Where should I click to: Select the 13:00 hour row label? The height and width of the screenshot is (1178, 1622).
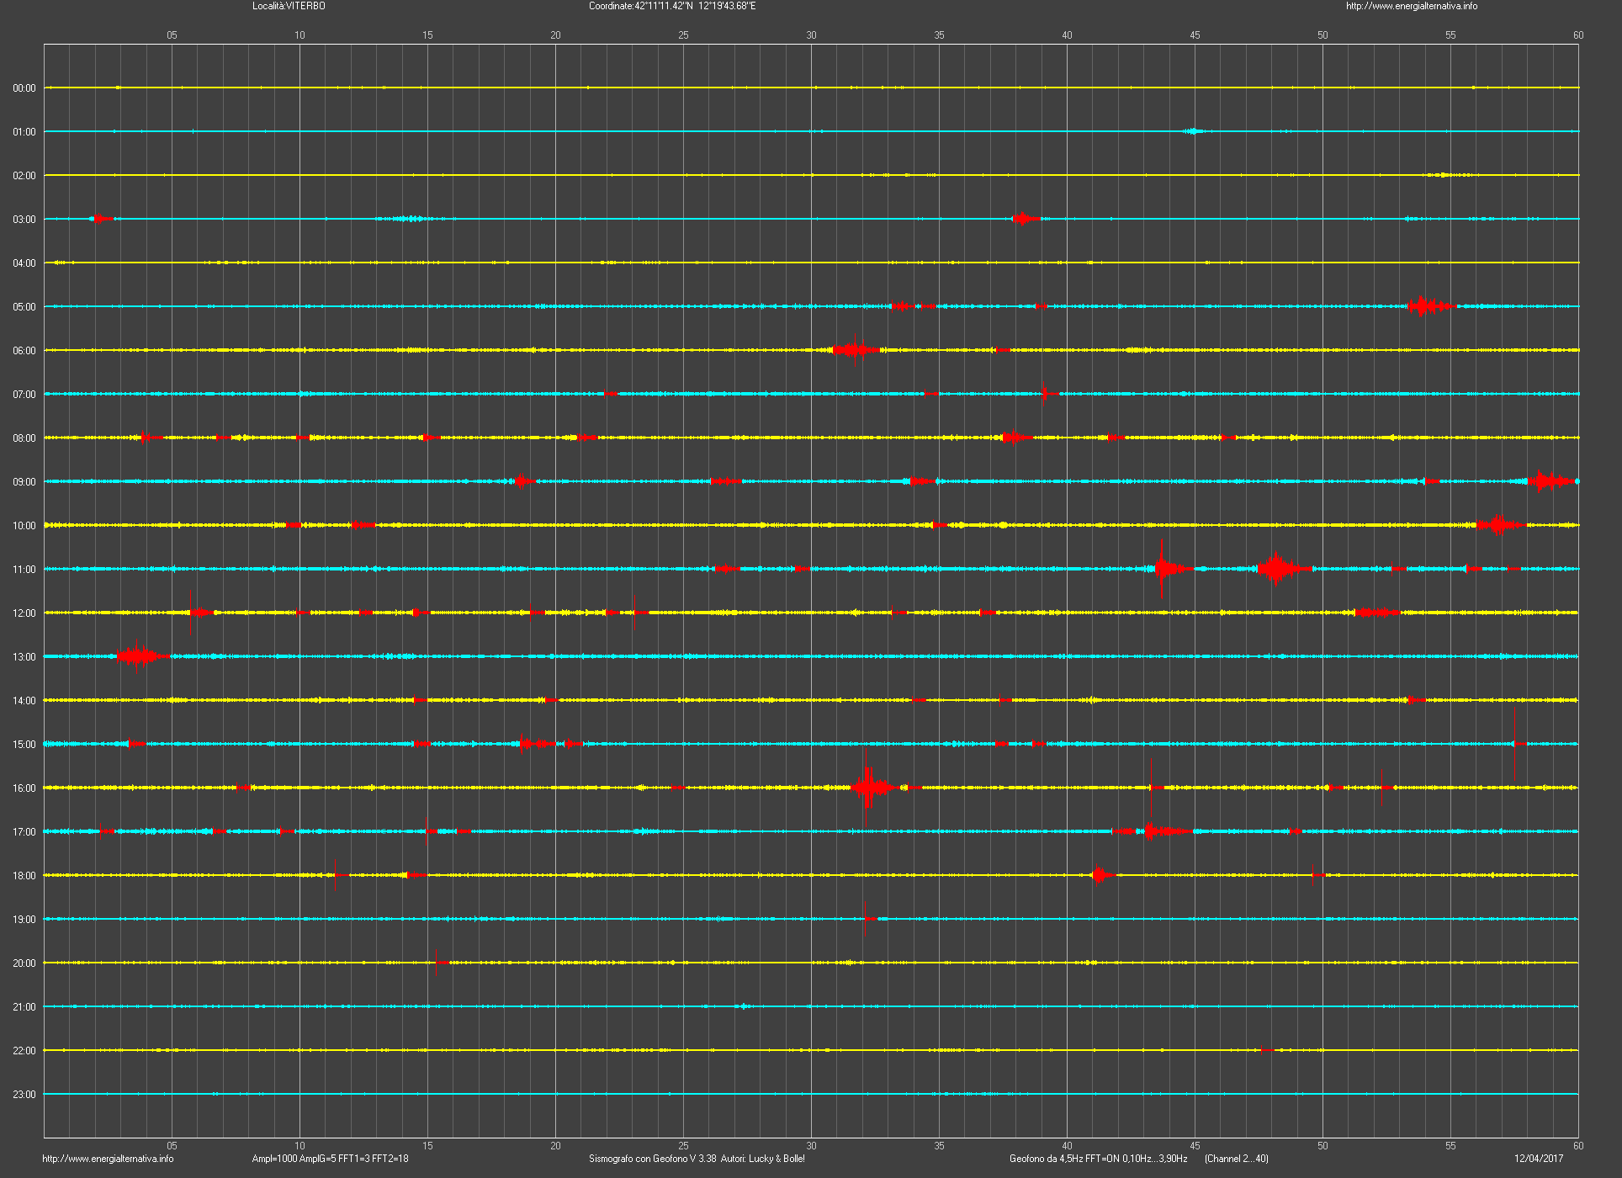24,657
